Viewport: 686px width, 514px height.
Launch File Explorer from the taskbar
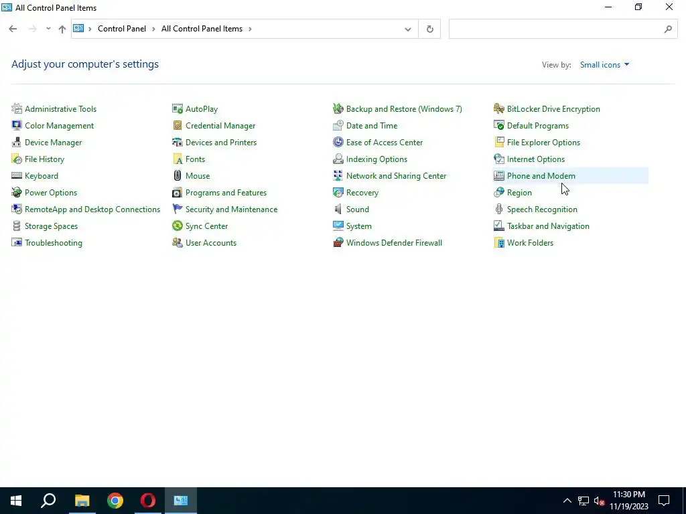click(x=82, y=501)
